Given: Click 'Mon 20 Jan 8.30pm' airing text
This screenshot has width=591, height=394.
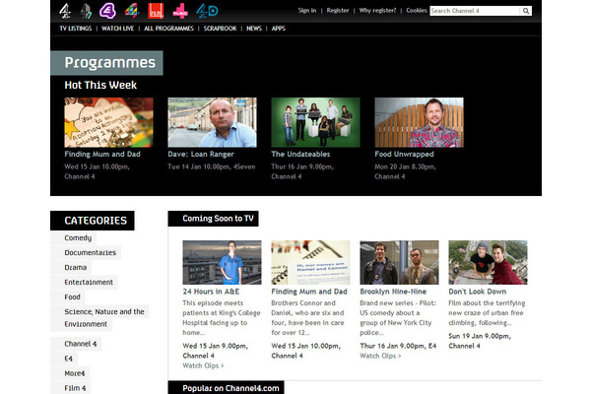Looking at the screenshot, I should [x=405, y=166].
